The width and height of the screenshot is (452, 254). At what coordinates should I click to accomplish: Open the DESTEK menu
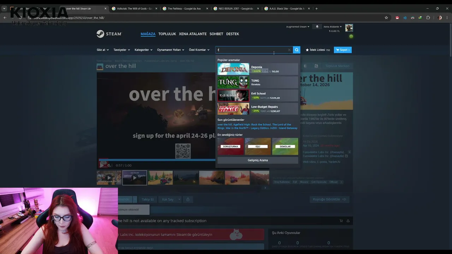click(x=233, y=34)
